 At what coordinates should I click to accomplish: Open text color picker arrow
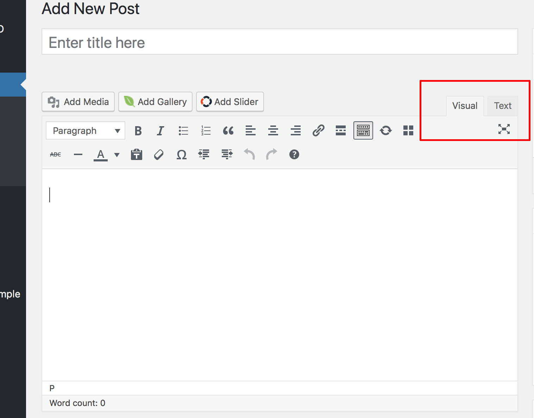pos(117,155)
